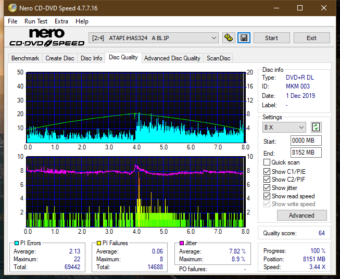Screen dimensions: 340x279
Task: Click the PO failures label
Action: (x=193, y=269)
